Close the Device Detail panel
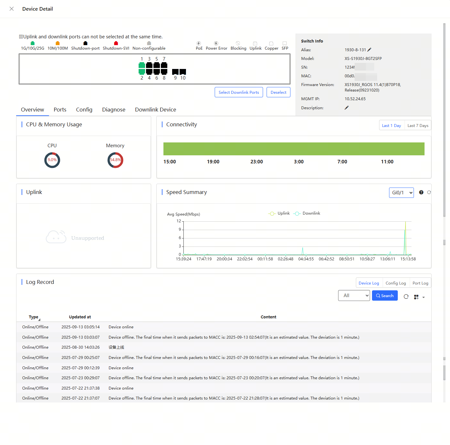This screenshot has height=445, width=450. [x=12, y=9]
